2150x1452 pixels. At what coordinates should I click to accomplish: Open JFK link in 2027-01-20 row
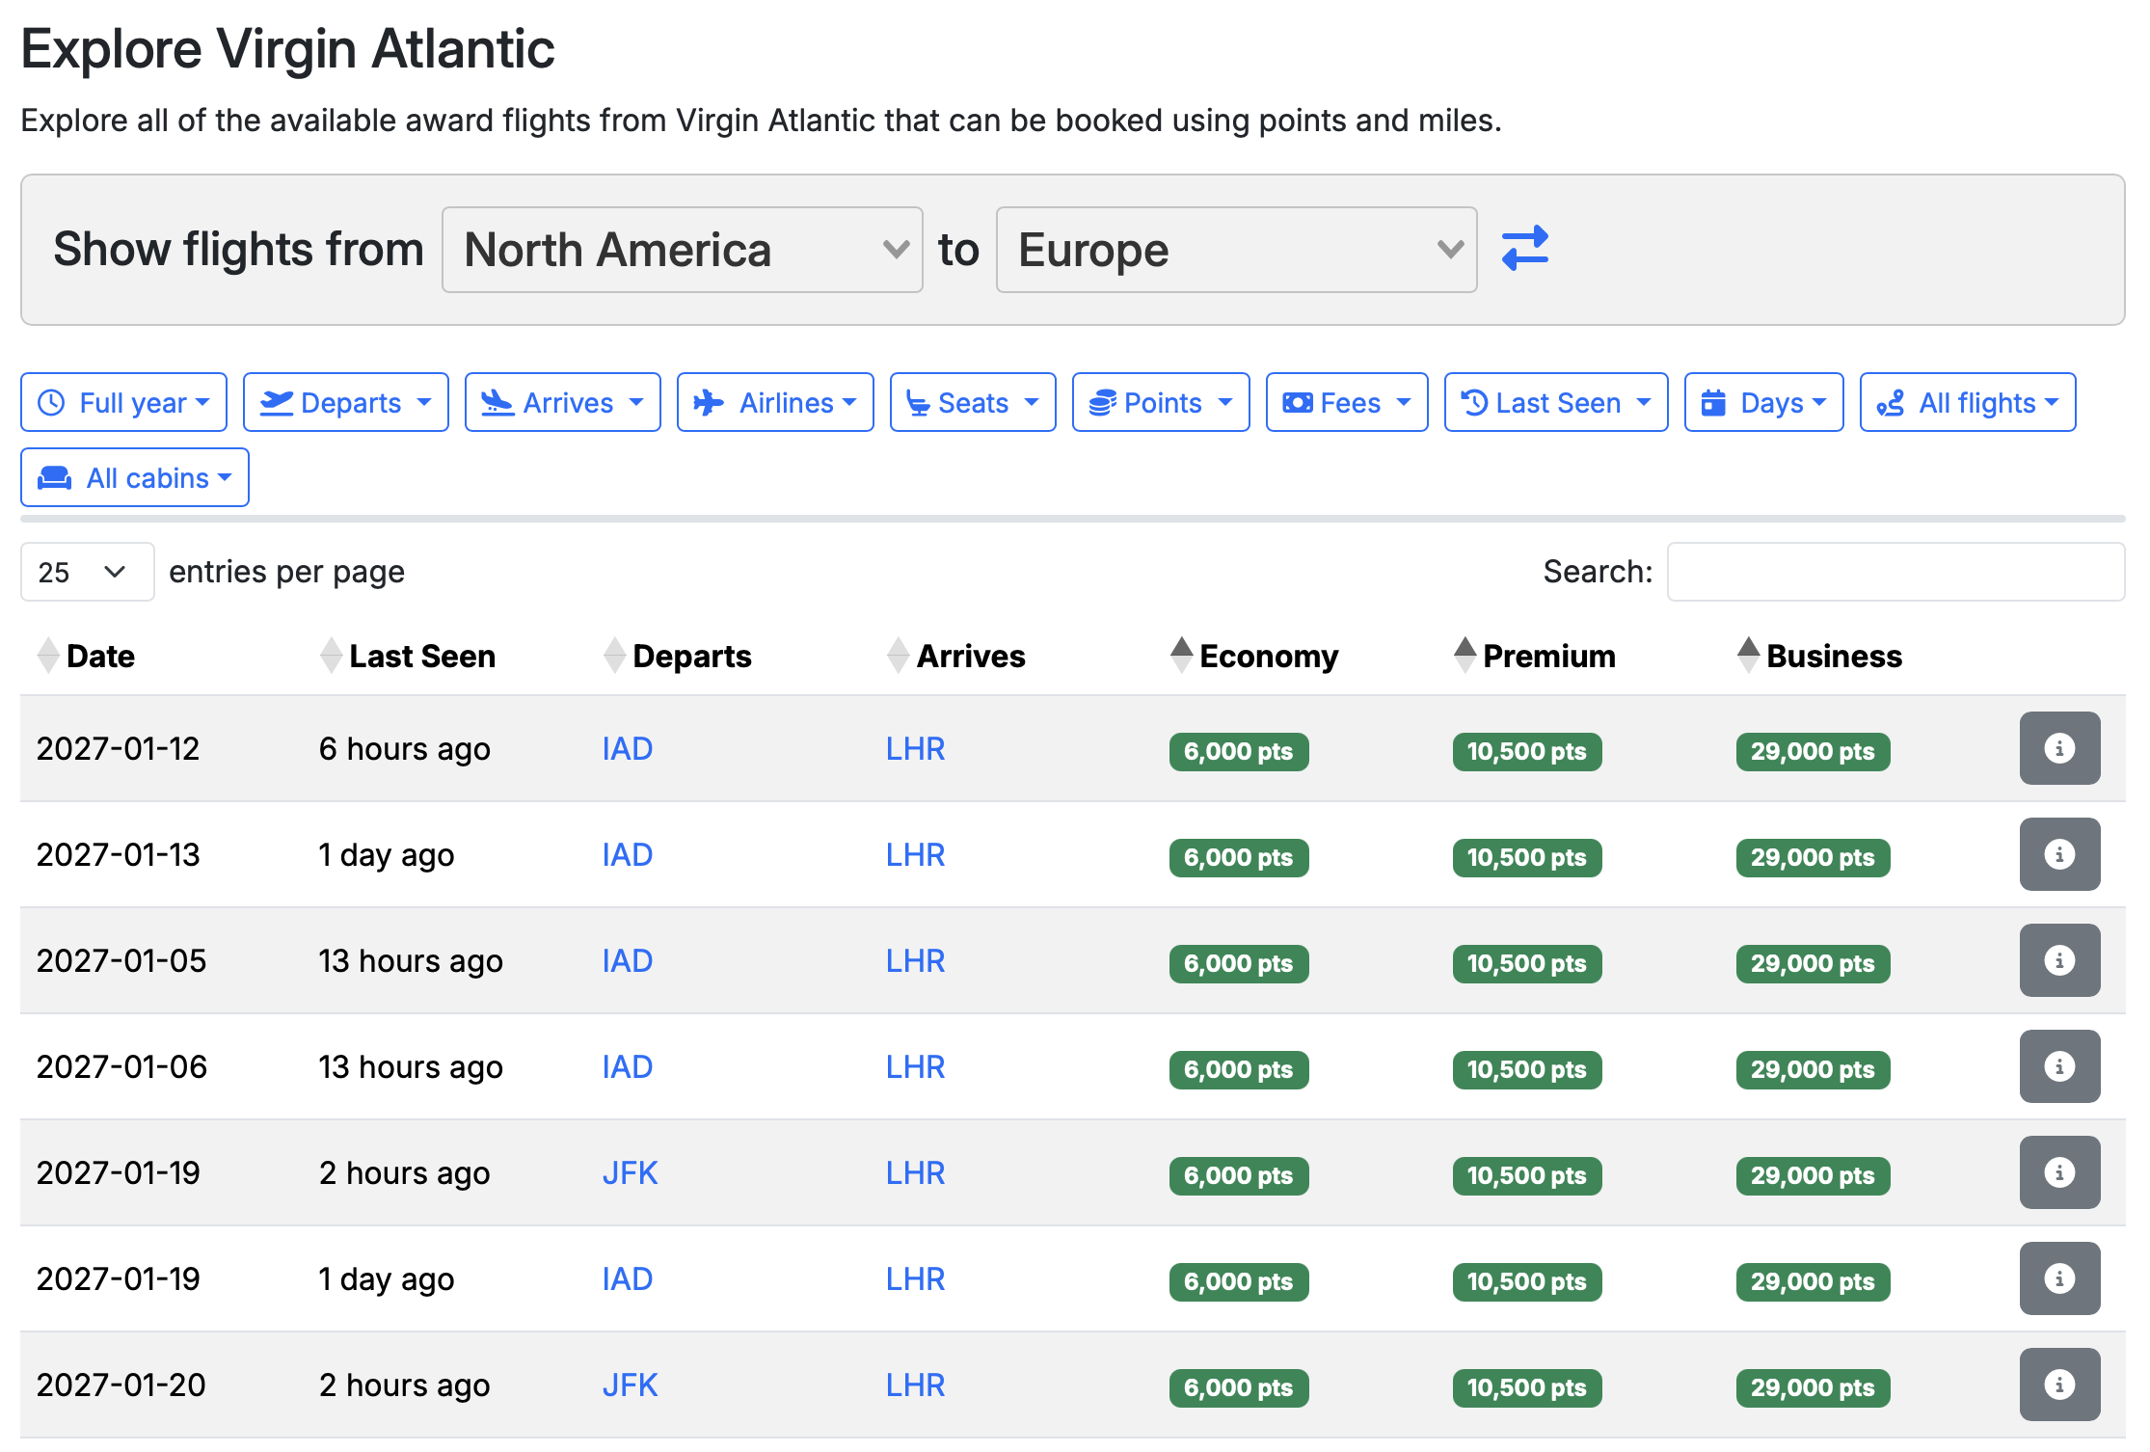[630, 1385]
